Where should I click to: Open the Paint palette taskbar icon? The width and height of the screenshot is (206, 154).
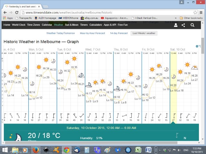108,150
